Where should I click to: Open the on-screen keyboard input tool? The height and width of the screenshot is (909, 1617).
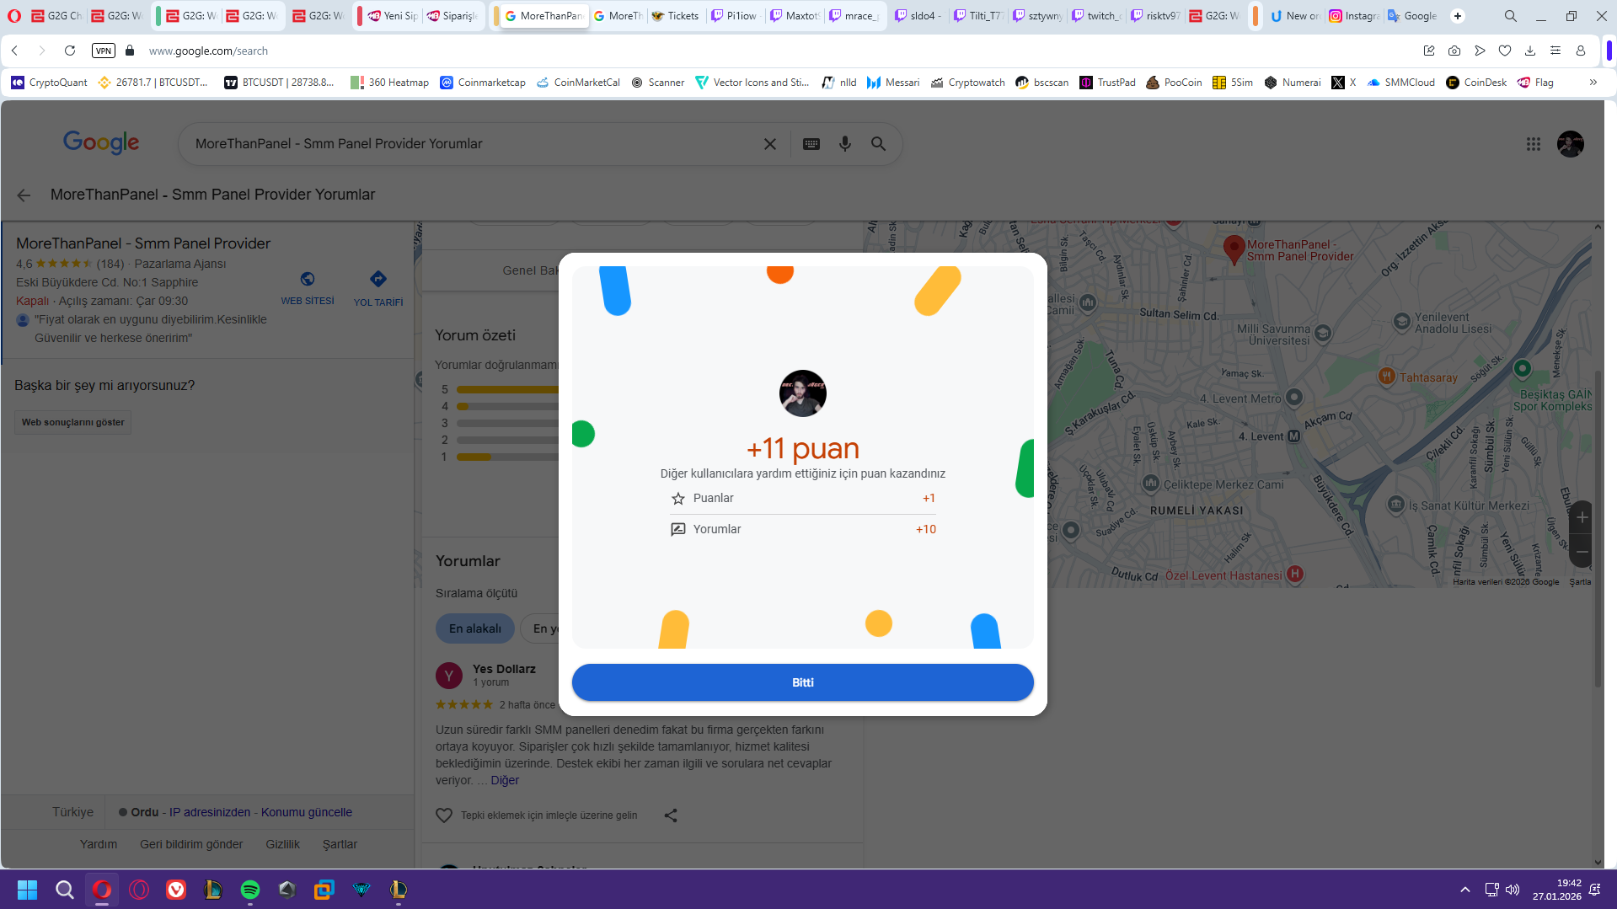811,144
